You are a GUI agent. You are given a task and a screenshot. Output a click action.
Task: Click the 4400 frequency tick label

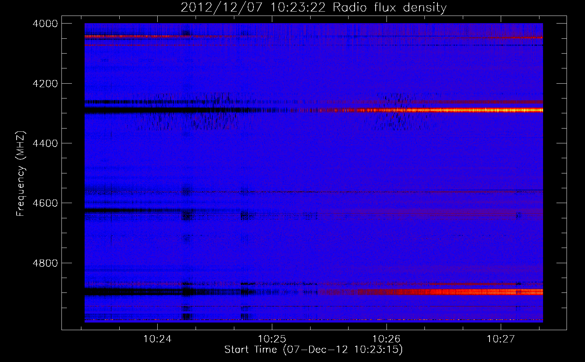45,143
